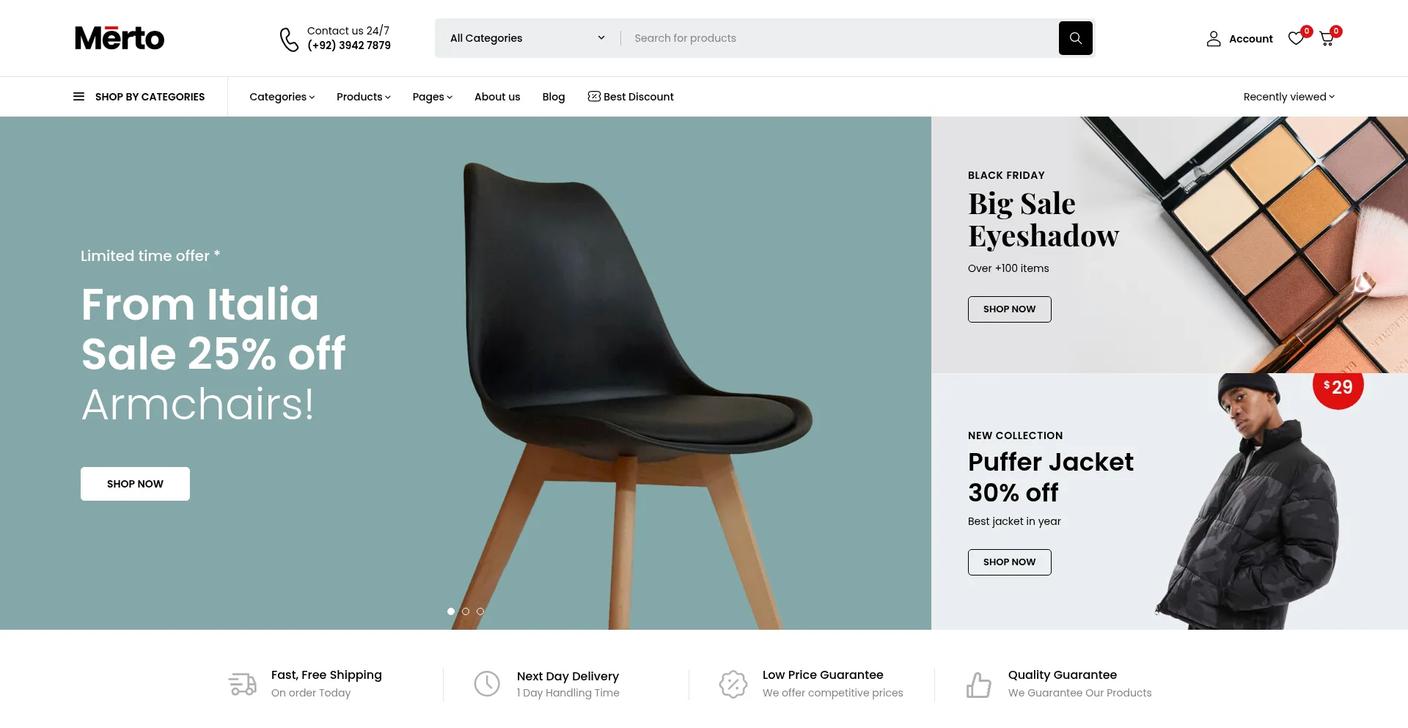Click the Low Price Guarantee badge icon
This screenshot has width=1408, height=728.
[x=733, y=684]
